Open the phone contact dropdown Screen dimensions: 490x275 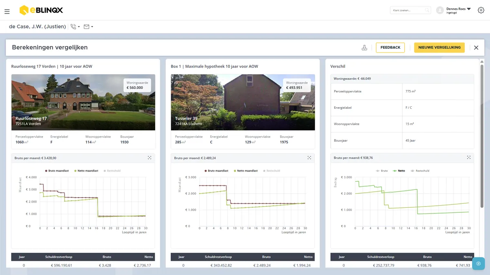coord(75,26)
